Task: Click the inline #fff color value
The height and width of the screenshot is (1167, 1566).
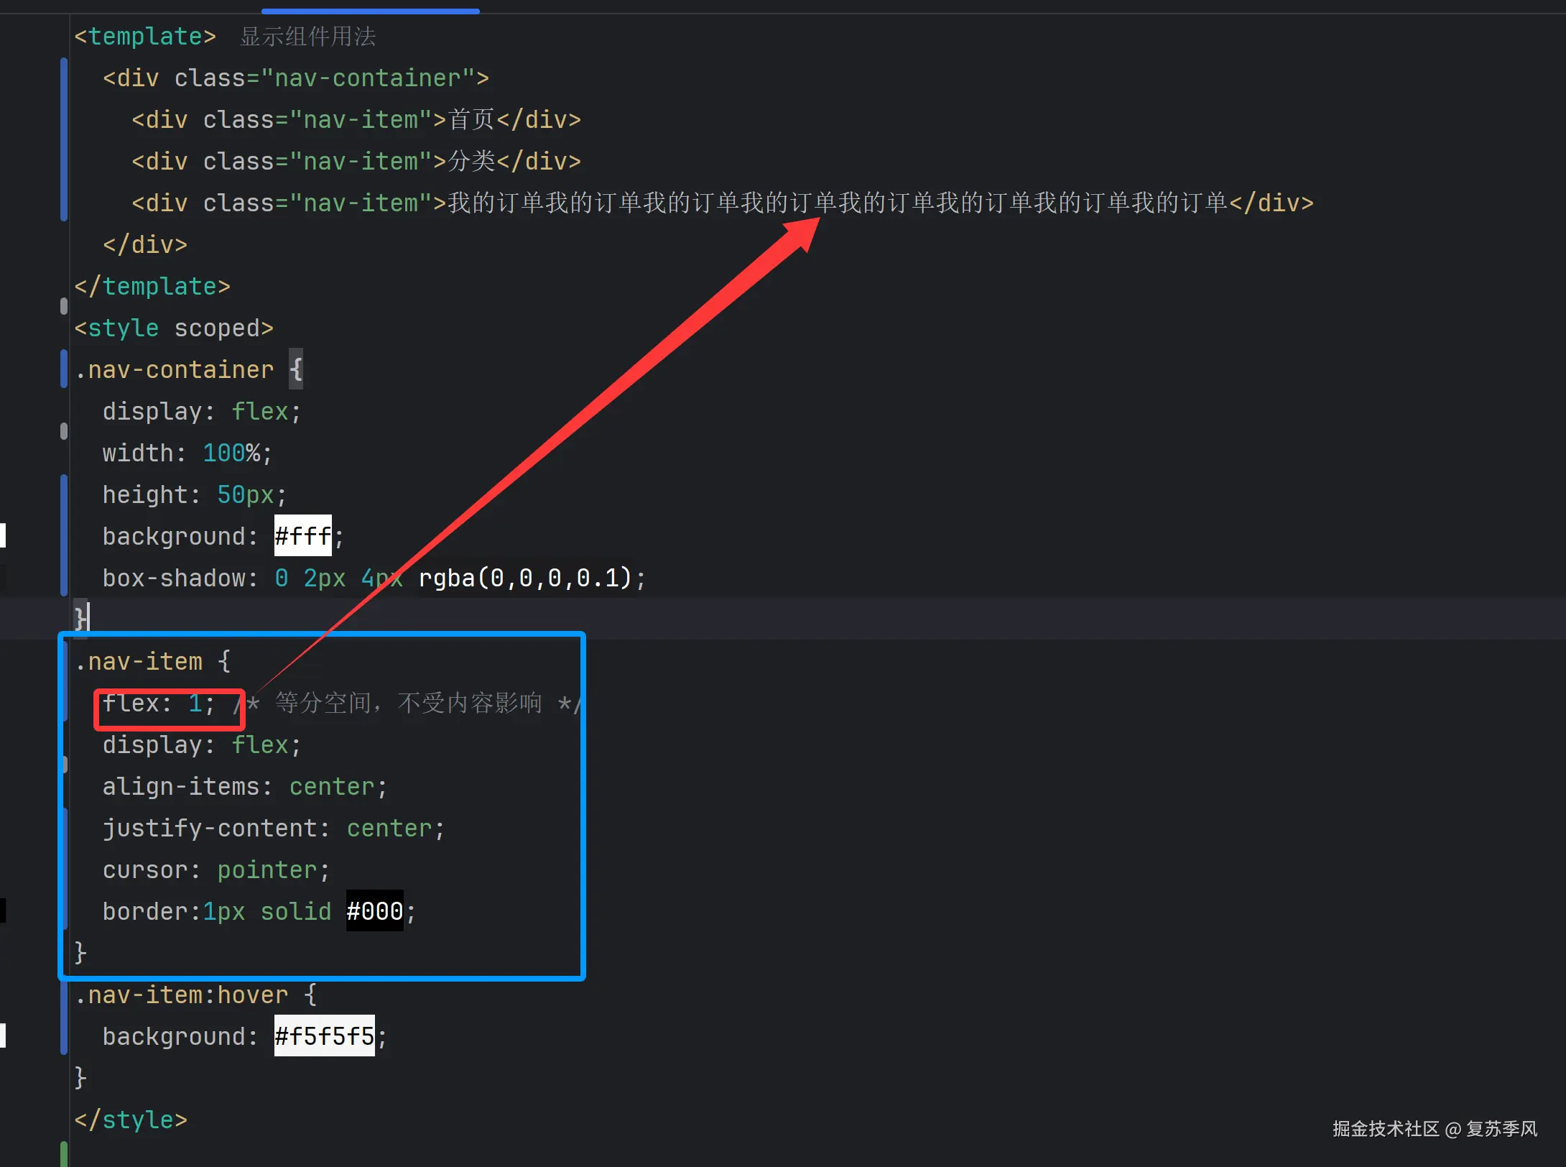Action: click(x=302, y=536)
